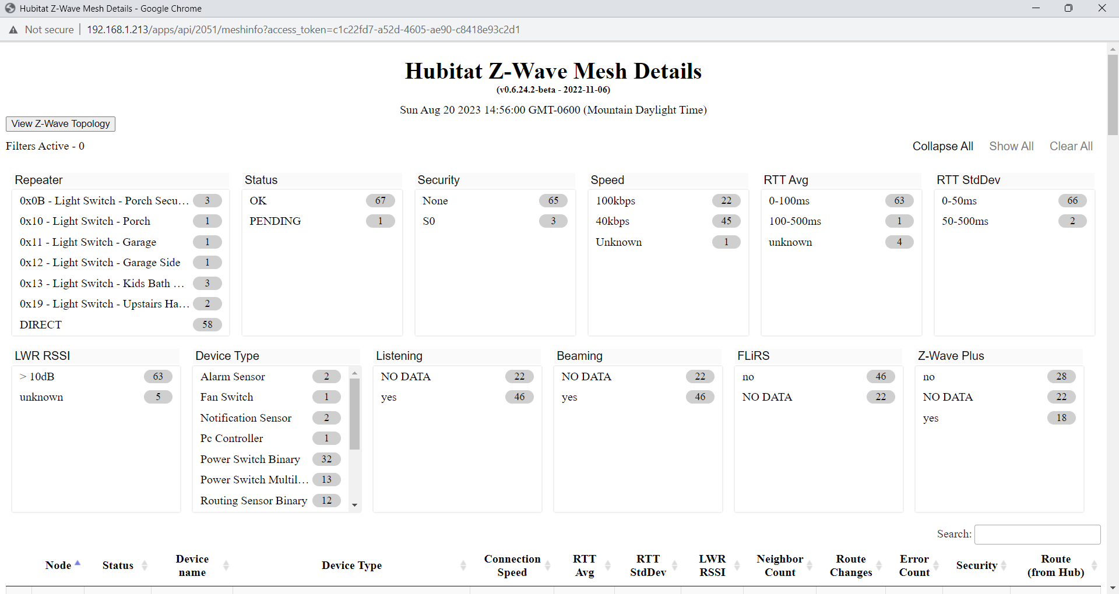Click Collapse All panels
The height and width of the screenshot is (594, 1119).
click(942, 146)
